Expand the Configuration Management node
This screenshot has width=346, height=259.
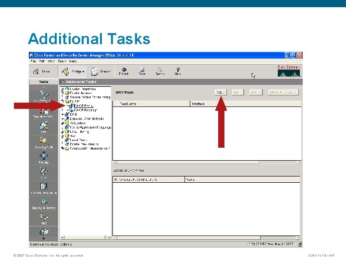pyautogui.click(x=62, y=149)
